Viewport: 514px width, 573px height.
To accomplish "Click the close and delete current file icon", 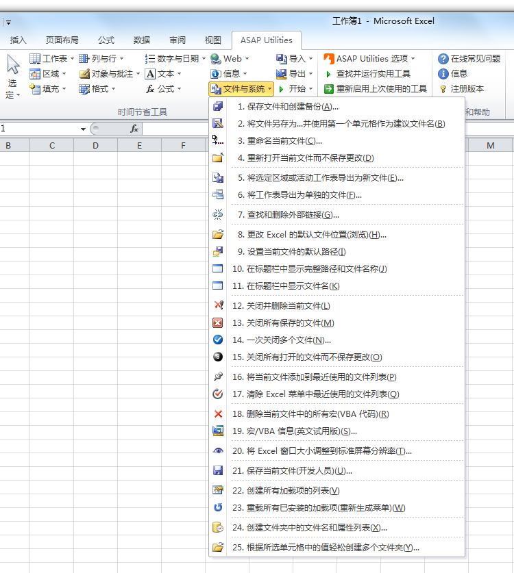I will tap(219, 305).
